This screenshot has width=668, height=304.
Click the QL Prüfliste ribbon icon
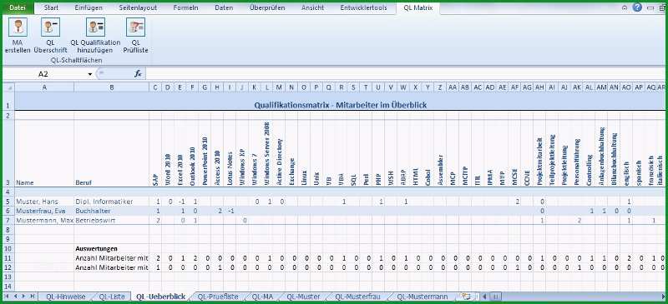pos(135,27)
